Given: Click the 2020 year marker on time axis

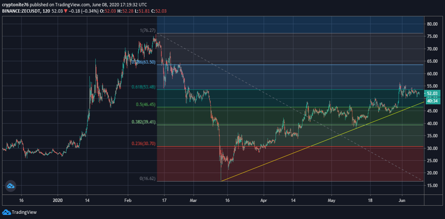Looking at the screenshot, I should 58,199.
